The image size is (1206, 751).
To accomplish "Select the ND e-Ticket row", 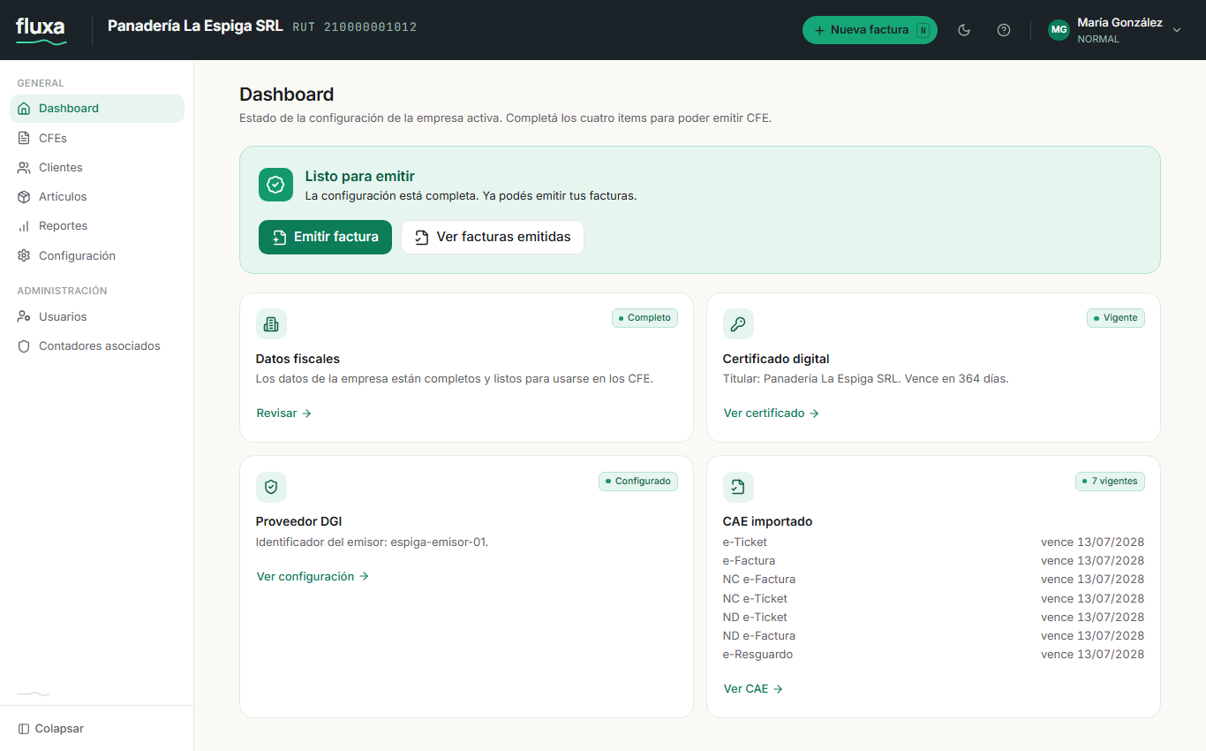I will point(933,618).
